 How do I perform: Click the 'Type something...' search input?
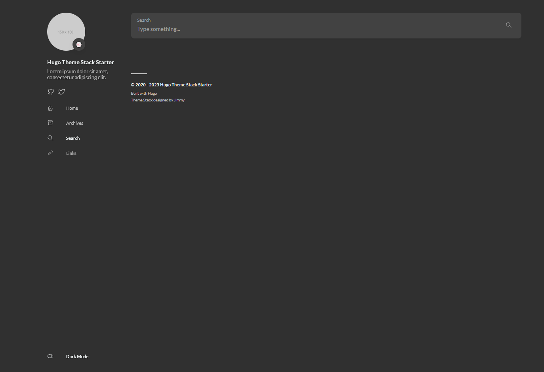277,29
